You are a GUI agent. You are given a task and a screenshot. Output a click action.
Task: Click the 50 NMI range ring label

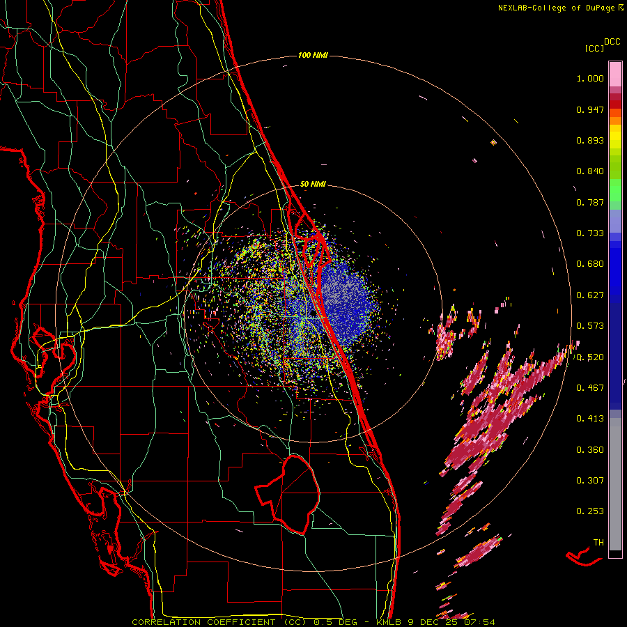click(313, 185)
